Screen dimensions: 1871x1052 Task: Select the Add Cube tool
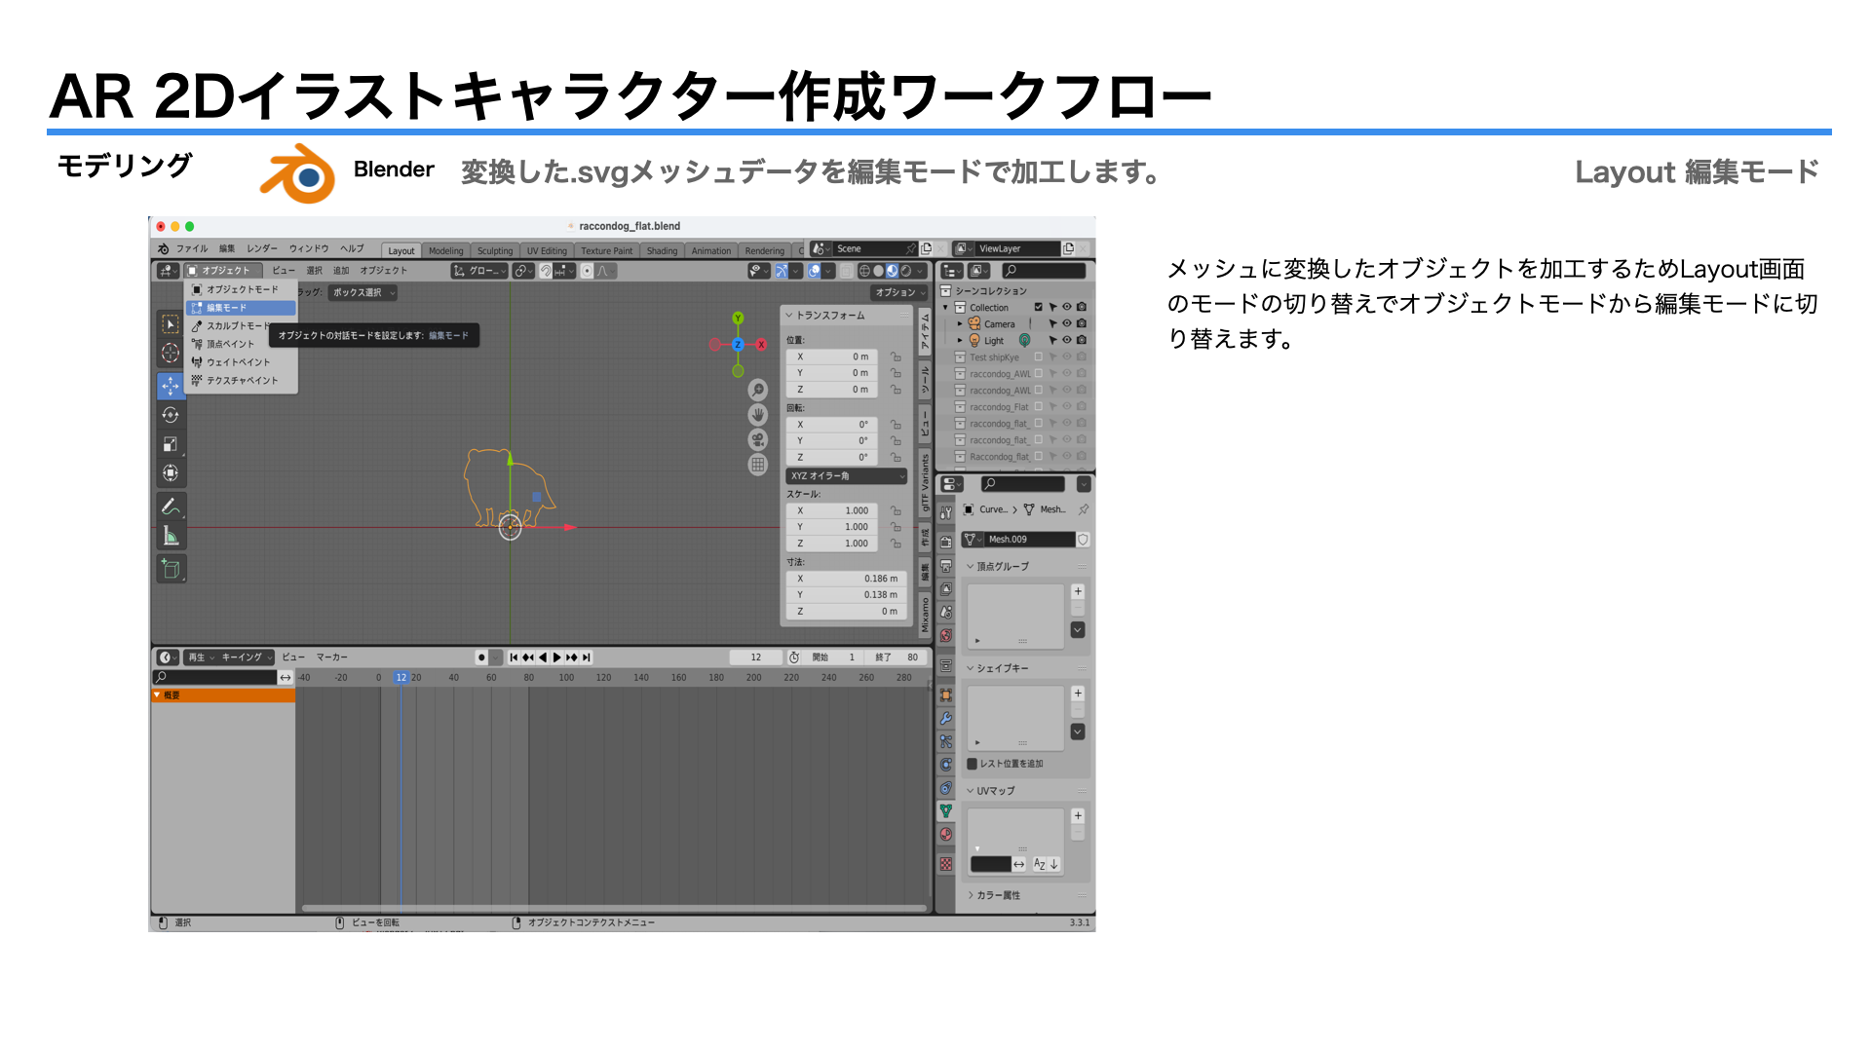pos(171,569)
